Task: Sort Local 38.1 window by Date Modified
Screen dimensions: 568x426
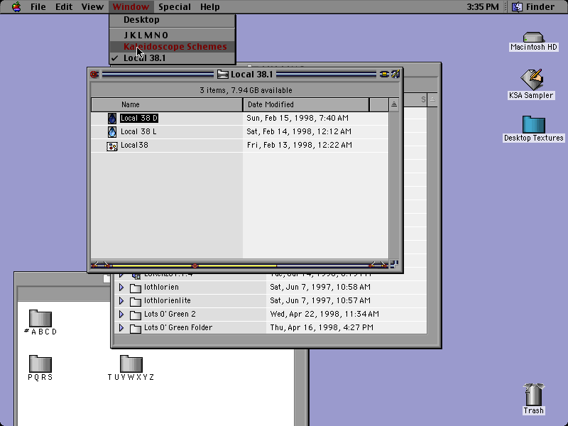Action: (306, 104)
